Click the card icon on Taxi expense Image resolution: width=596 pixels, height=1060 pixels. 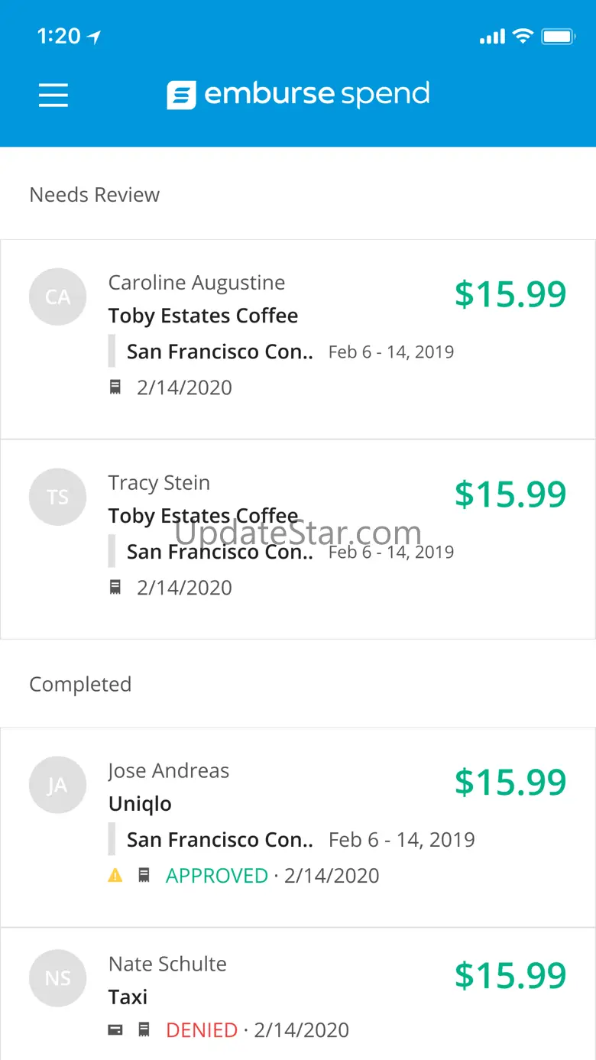(115, 1030)
